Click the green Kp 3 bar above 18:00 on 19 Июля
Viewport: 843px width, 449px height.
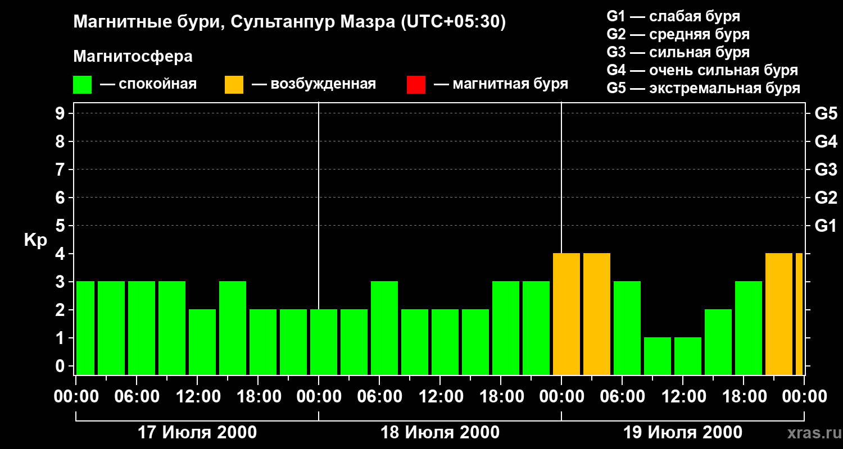[749, 328]
